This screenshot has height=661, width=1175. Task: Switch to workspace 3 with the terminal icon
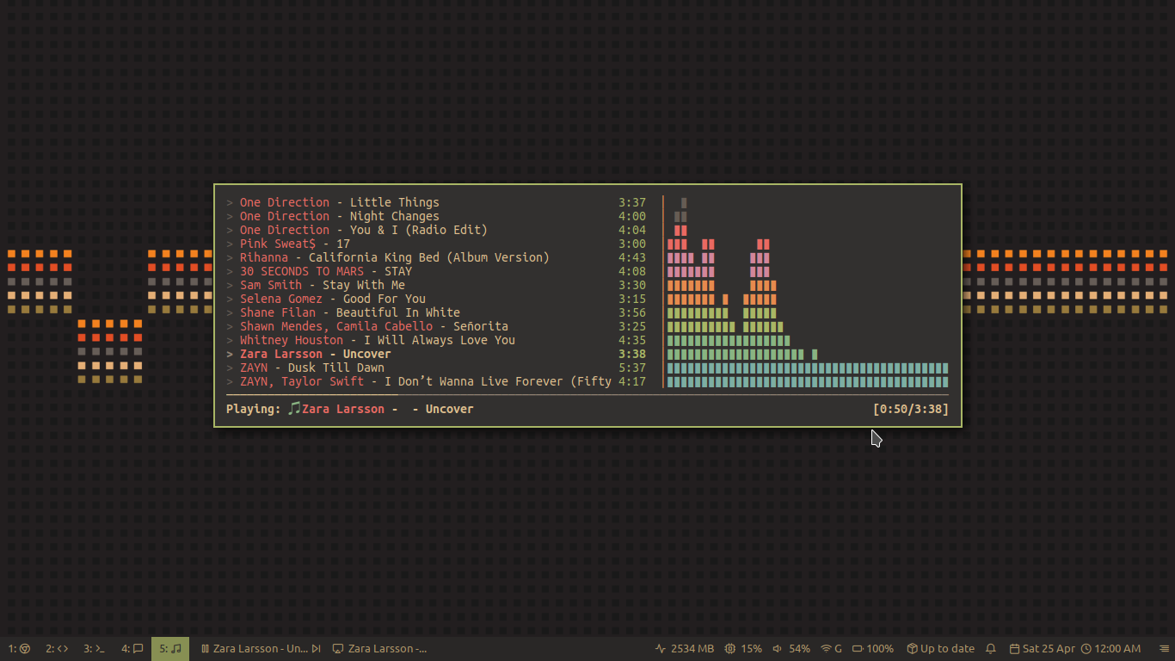(94, 648)
